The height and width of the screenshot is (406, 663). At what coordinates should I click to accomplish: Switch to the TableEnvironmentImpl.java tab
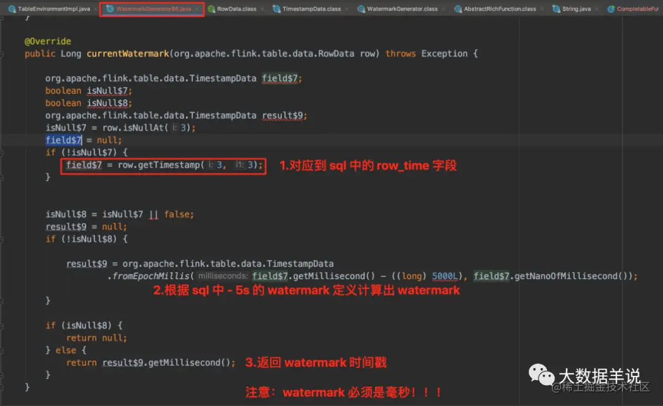coord(53,9)
